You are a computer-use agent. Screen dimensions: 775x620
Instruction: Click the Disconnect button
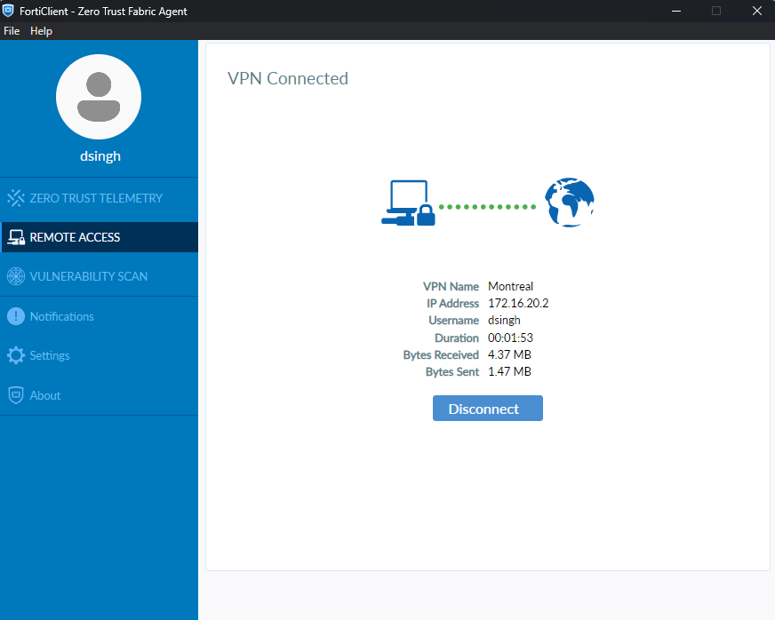point(487,409)
